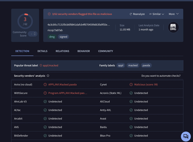Click checkmark icon in Arcabit row
Image resolution: width=193 pixels, height=142 pixels.
[45, 118]
